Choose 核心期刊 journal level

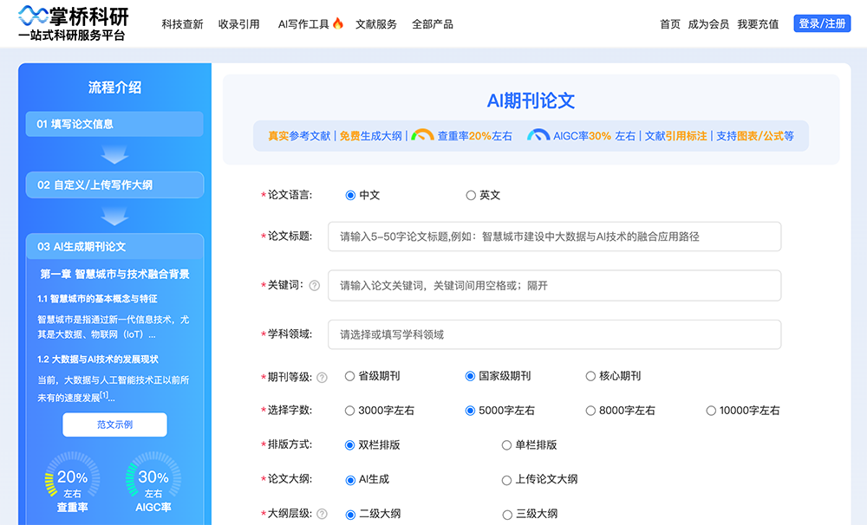coord(590,376)
